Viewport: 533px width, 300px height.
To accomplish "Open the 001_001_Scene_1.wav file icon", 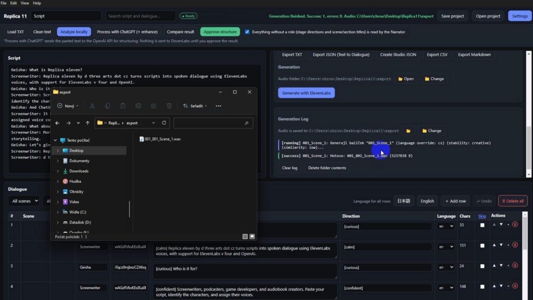I will click(x=142, y=139).
